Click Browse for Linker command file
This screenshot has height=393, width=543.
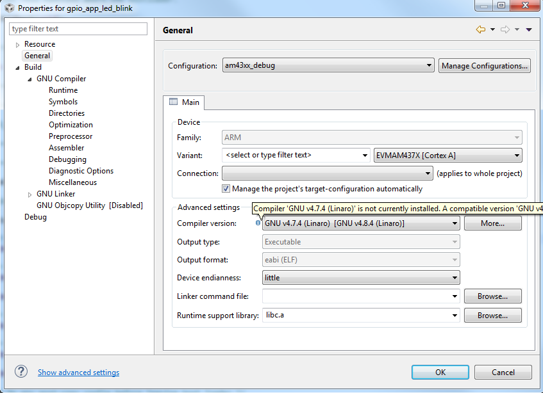[492, 296]
